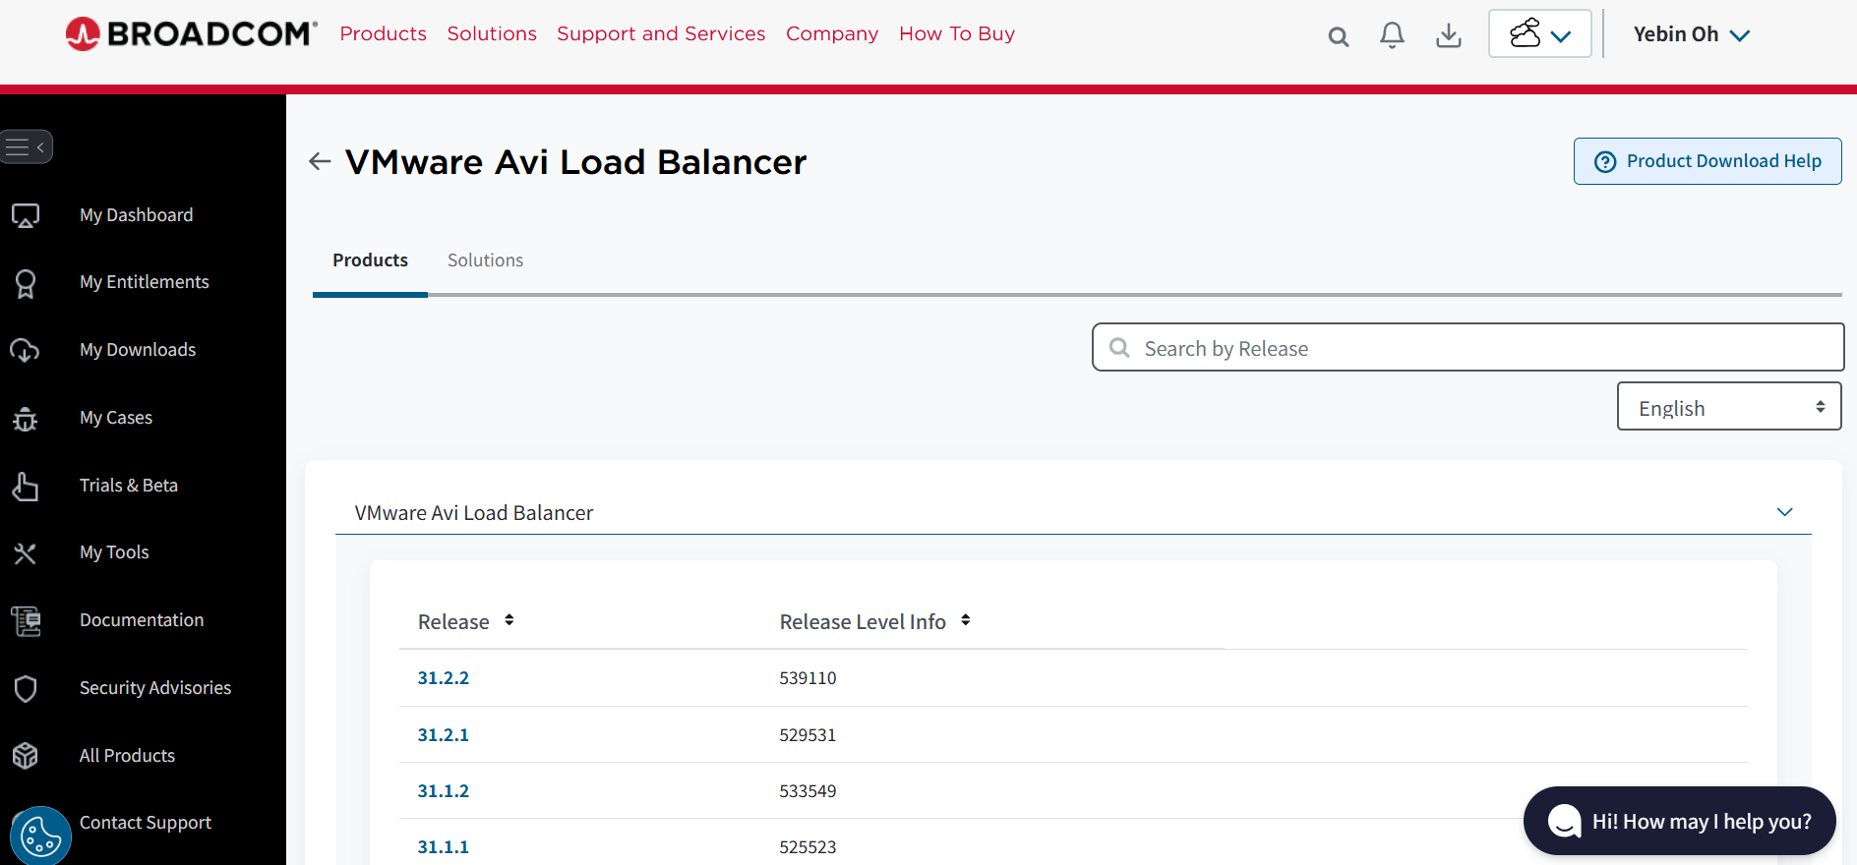Click the All Products cube icon

click(26, 755)
